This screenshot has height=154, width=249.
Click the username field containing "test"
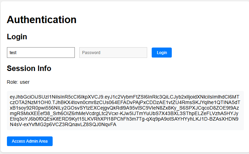click(41, 52)
